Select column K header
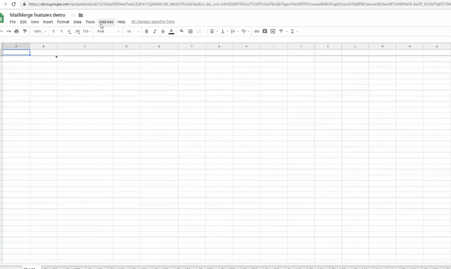 pos(328,46)
